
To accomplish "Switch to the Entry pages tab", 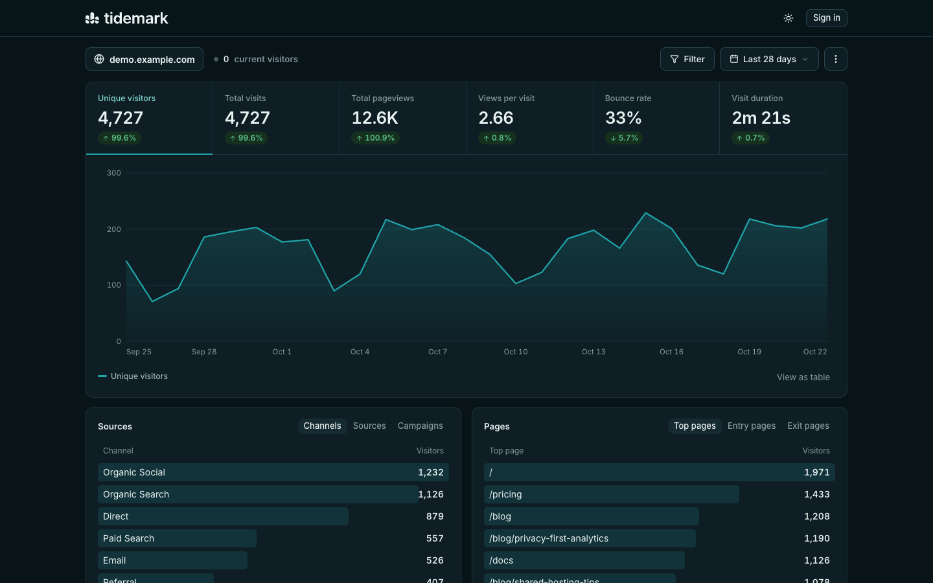I will 752,426.
